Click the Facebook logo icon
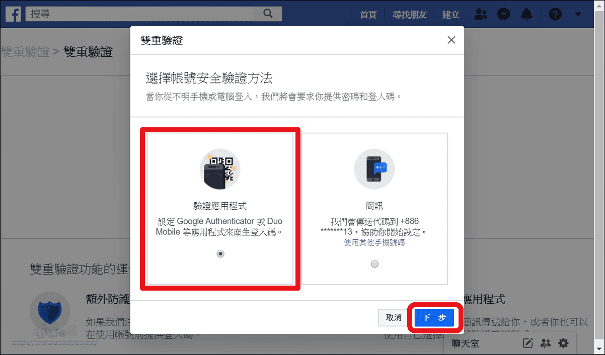The height and width of the screenshot is (355, 605). [x=13, y=14]
